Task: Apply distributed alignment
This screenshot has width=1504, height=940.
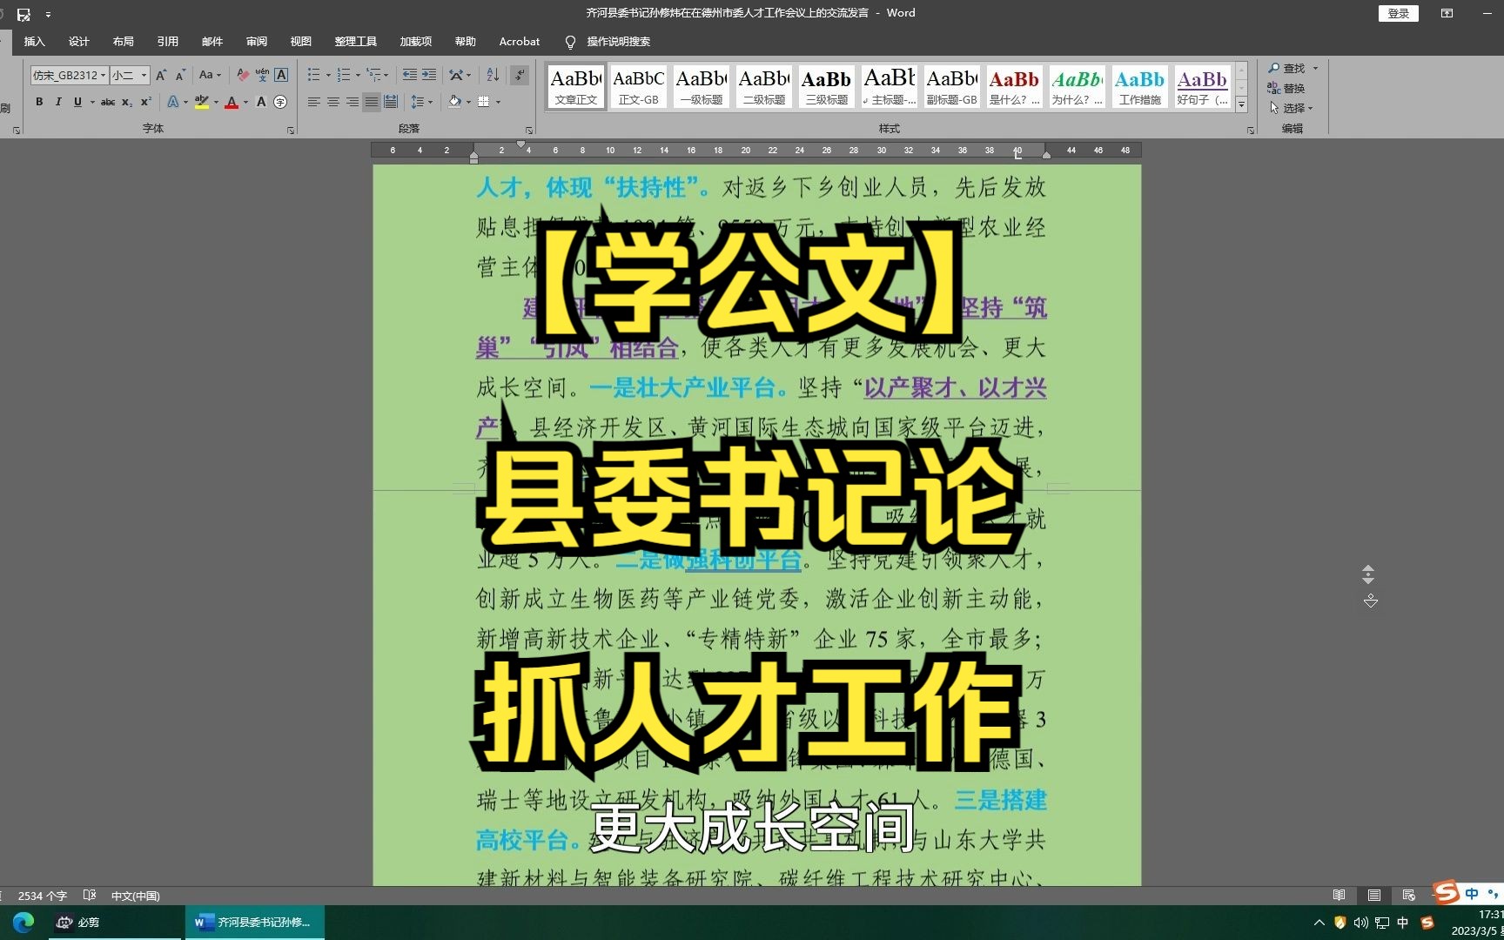Action: [x=391, y=102]
